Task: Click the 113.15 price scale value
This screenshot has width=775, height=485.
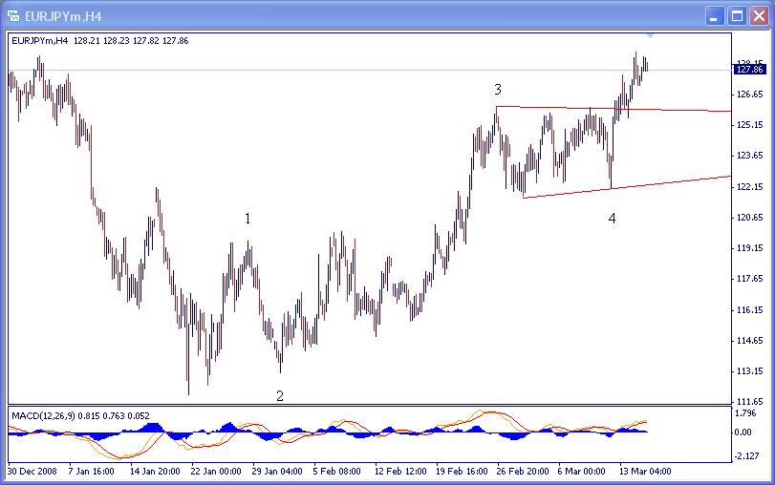Action: pos(749,371)
